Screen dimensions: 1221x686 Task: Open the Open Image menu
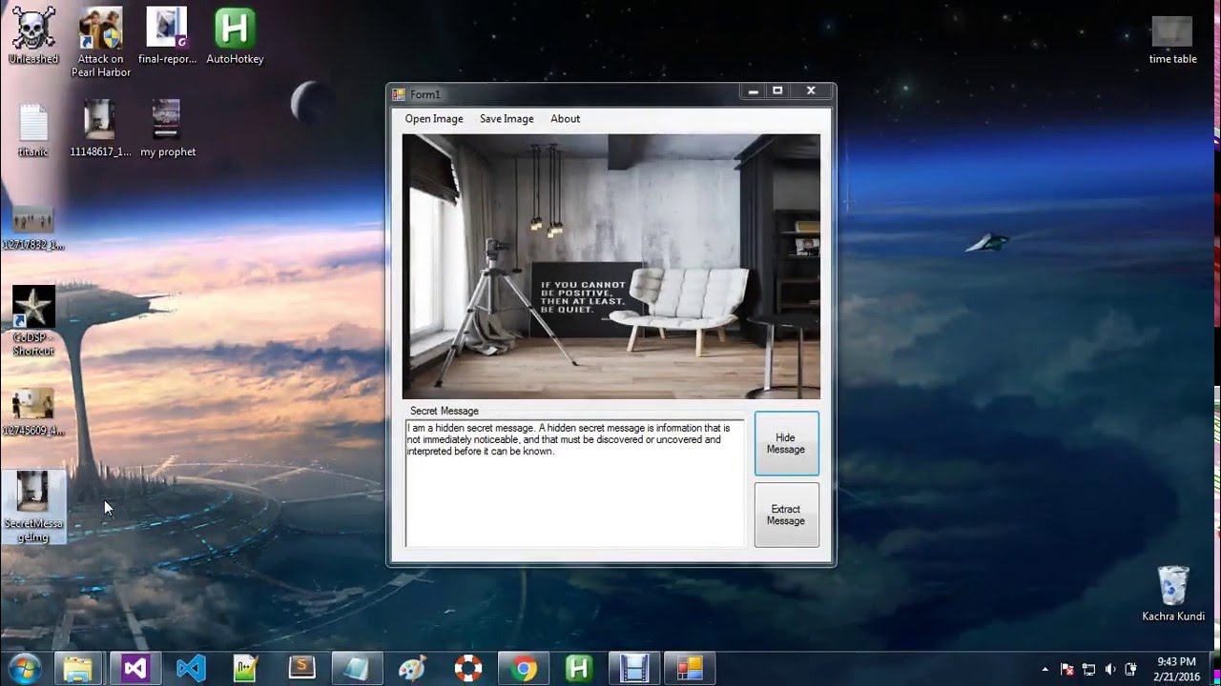[434, 119]
